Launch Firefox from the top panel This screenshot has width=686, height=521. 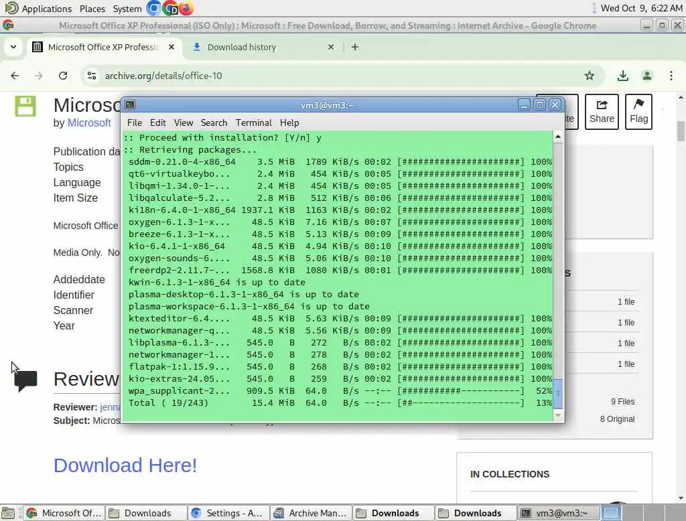[186, 8]
